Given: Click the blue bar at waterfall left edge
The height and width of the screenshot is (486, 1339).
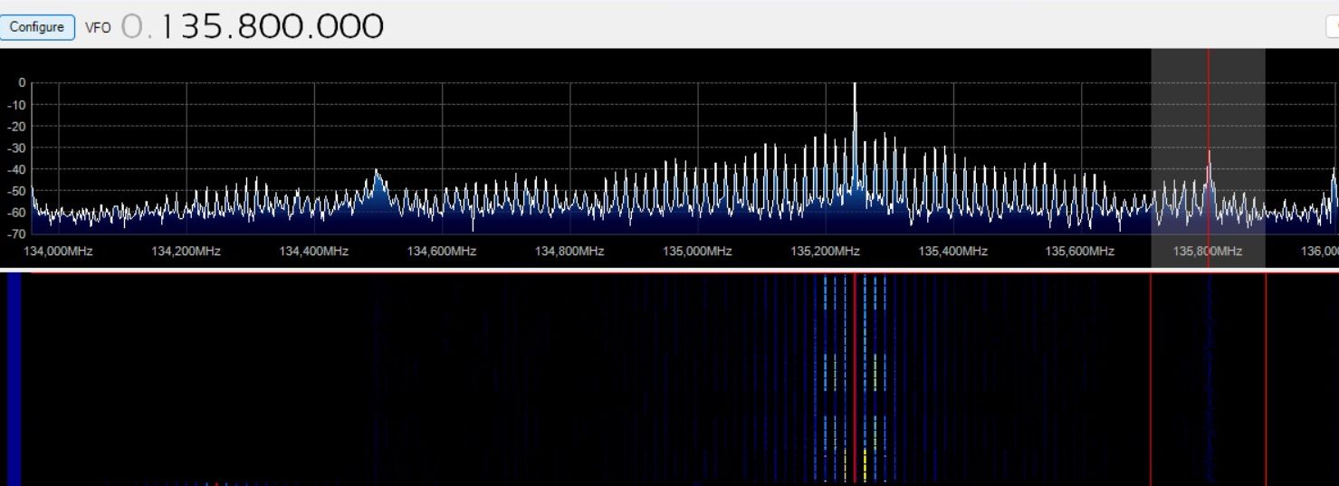Looking at the screenshot, I should click(14, 380).
